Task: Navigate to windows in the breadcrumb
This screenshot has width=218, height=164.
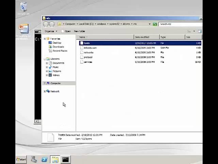Action: coord(102,24)
